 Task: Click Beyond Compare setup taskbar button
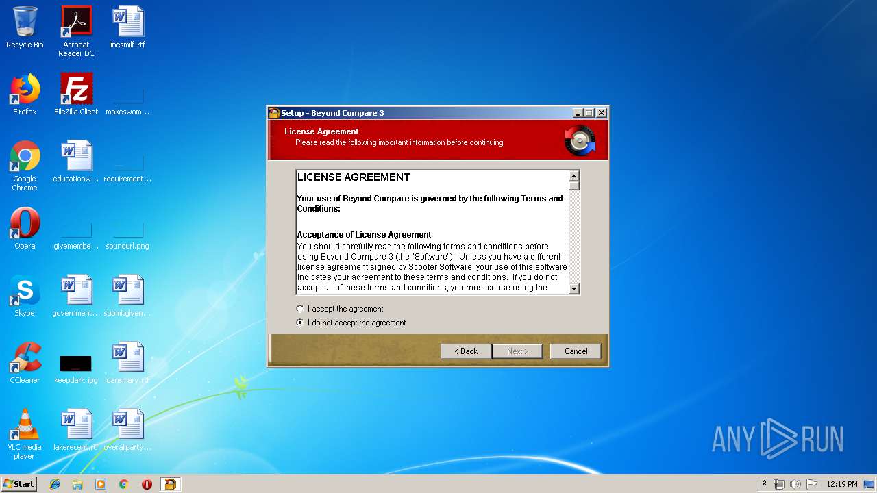(170, 484)
